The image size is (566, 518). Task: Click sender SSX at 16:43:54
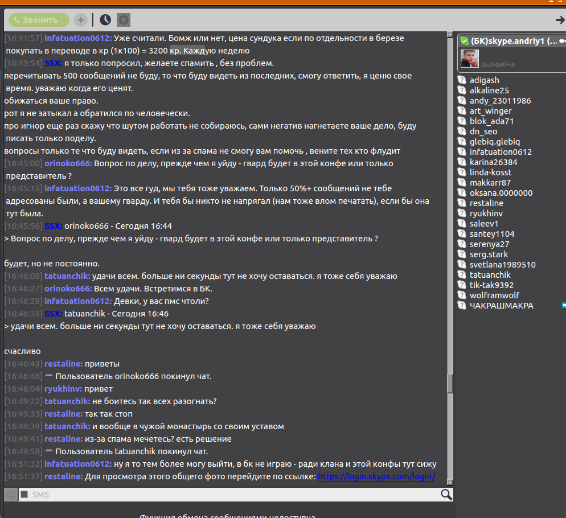pos(54,63)
